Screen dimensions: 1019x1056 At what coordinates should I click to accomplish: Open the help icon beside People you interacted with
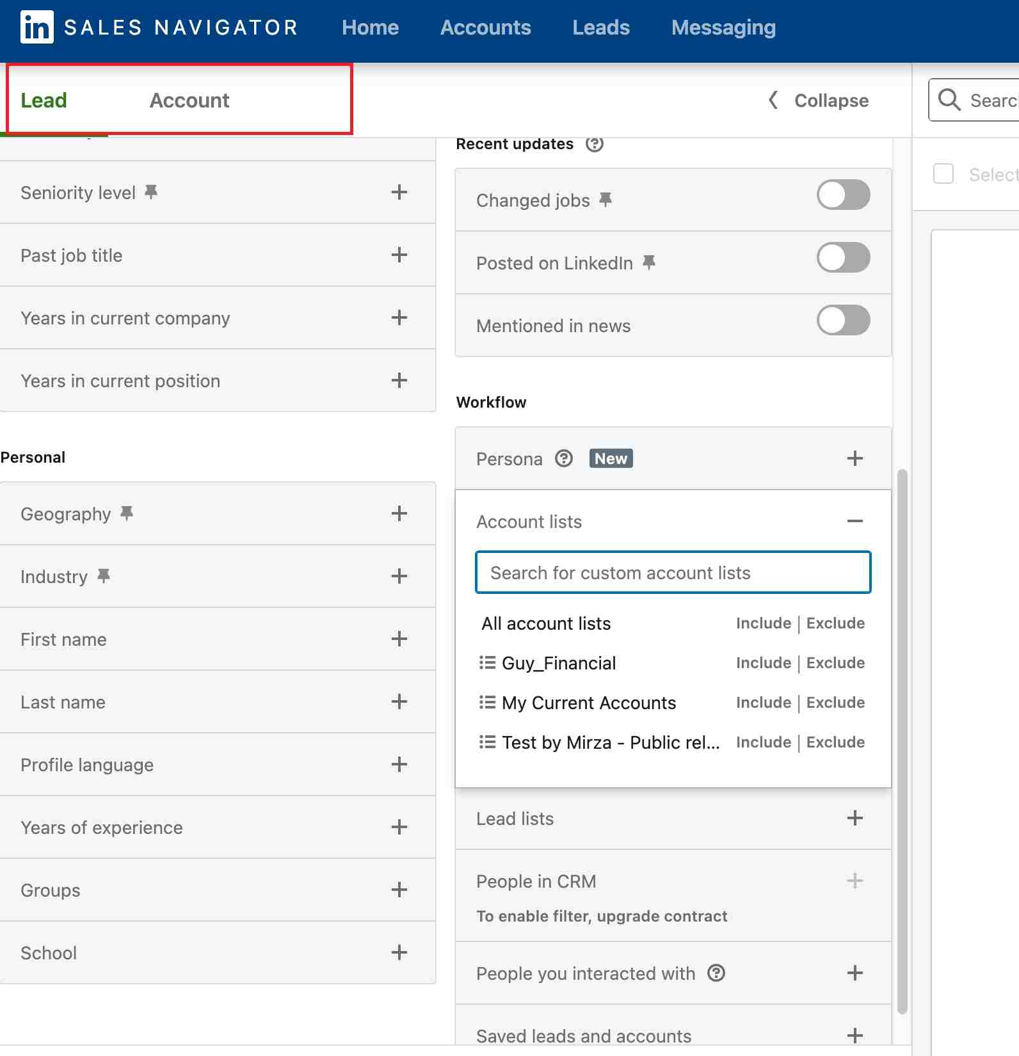pyautogui.click(x=716, y=973)
